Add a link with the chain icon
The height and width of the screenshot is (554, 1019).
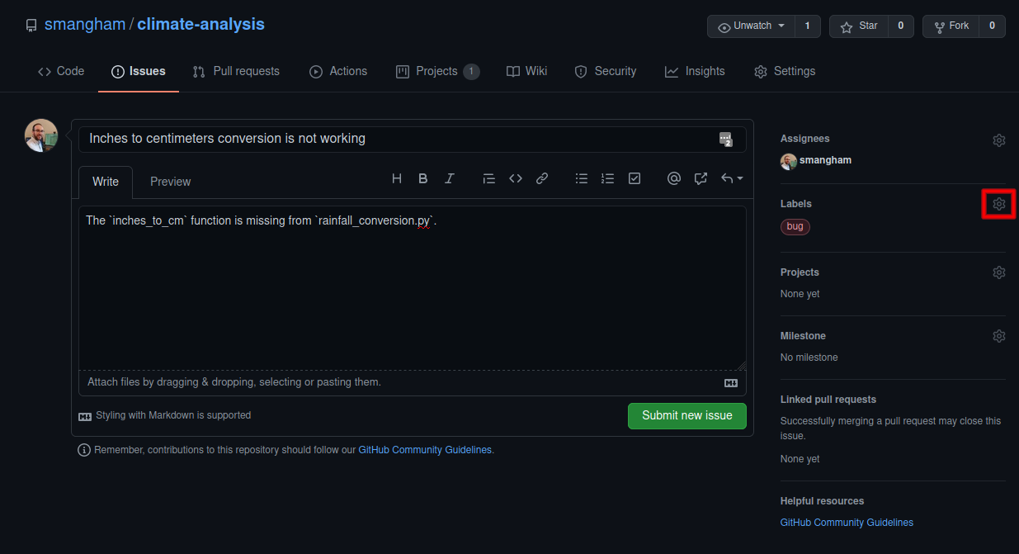point(542,178)
